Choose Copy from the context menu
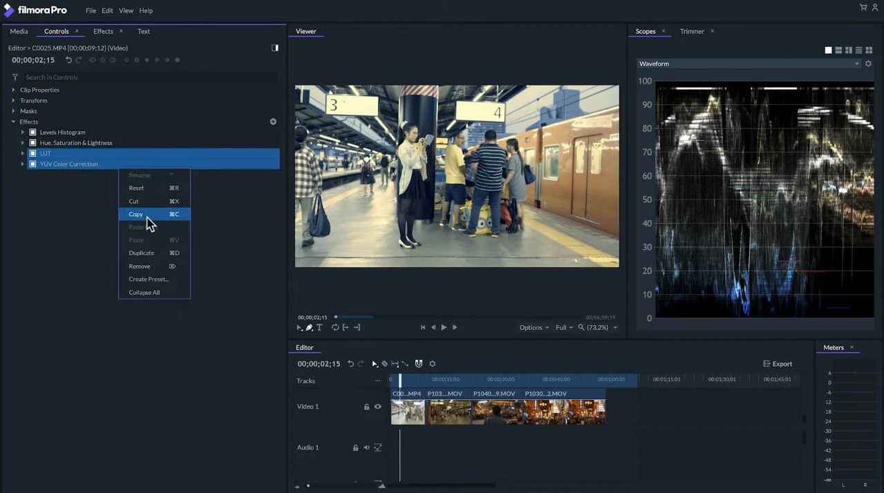 (135, 214)
